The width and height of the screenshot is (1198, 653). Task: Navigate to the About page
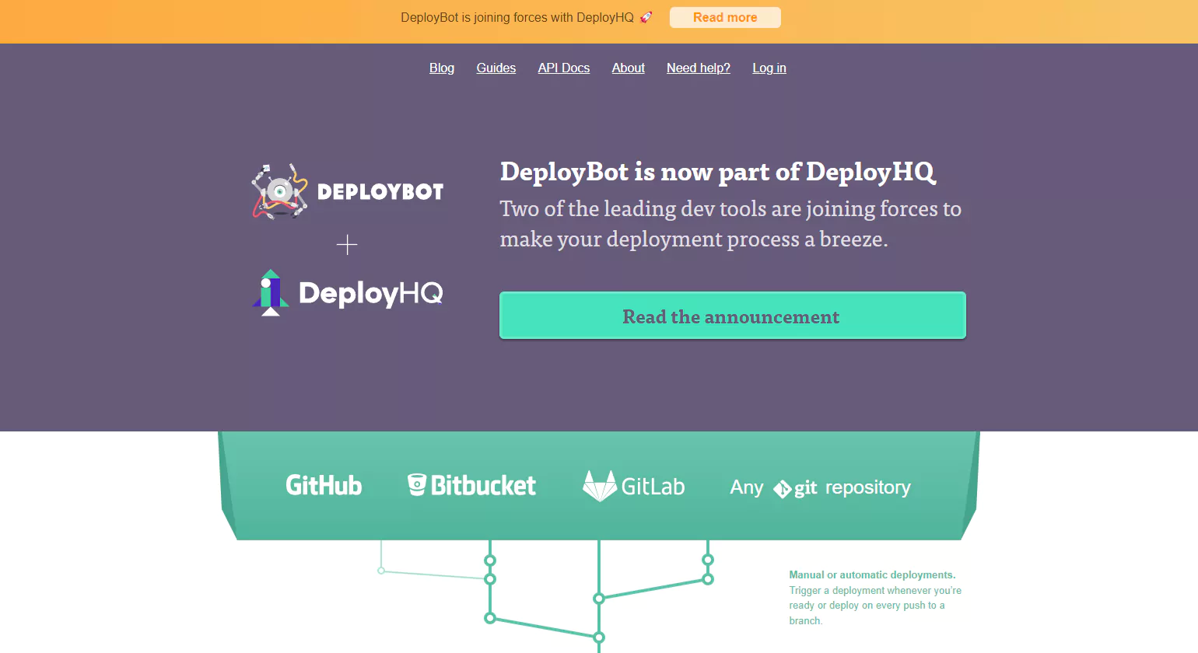(628, 68)
